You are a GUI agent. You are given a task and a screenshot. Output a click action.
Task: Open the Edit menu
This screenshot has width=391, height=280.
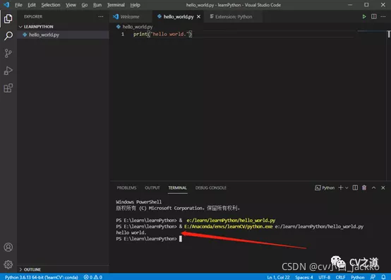(x=32, y=5)
